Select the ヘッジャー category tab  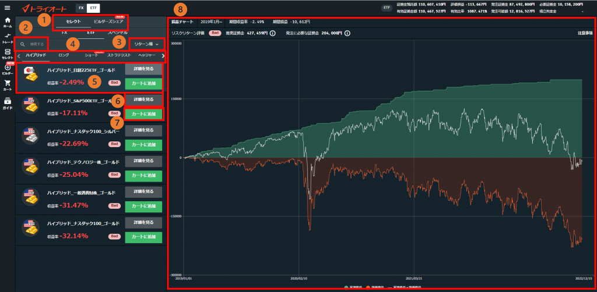point(146,55)
